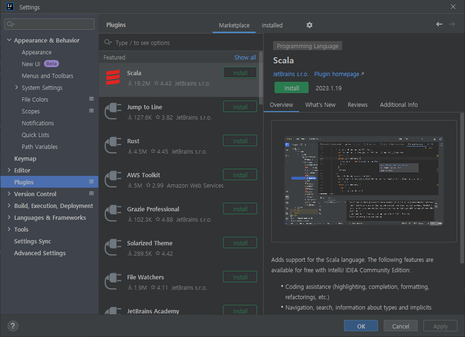The height and width of the screenshot is (337, 465).
Task: Select Quick Lists settings item
Action: [35, 135]
